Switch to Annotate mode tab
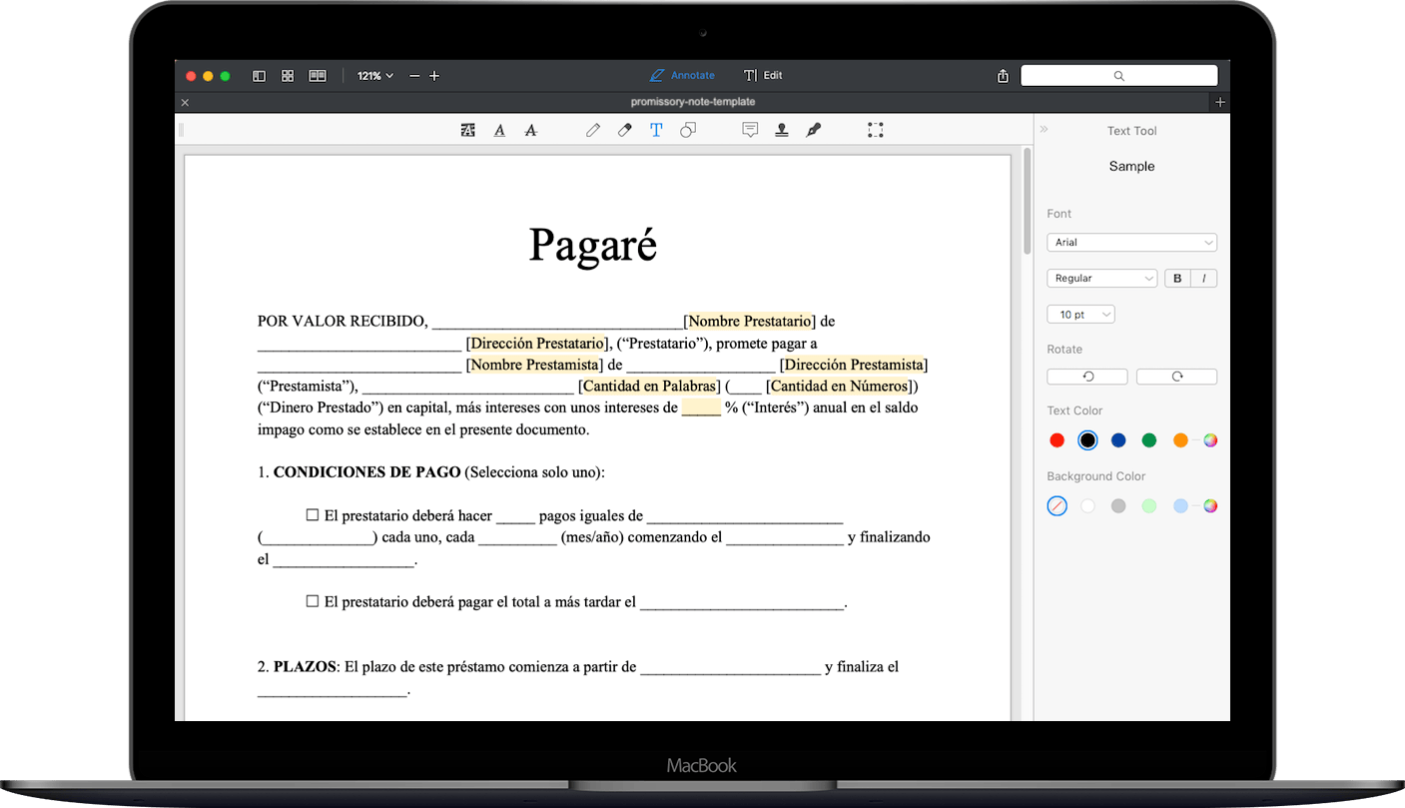The height and width of the screenshot is (808, 1405). [682, 76]
